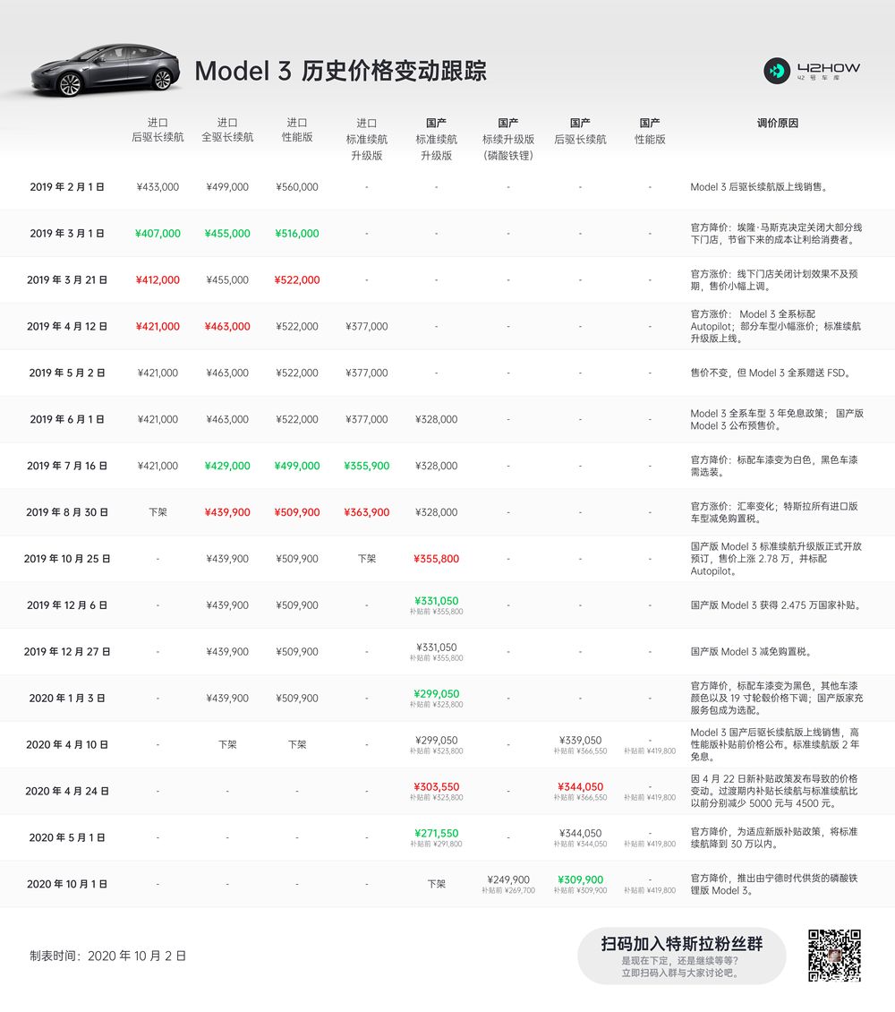
Task: Select the price '¥433,000'
Action: coord(158,187)
